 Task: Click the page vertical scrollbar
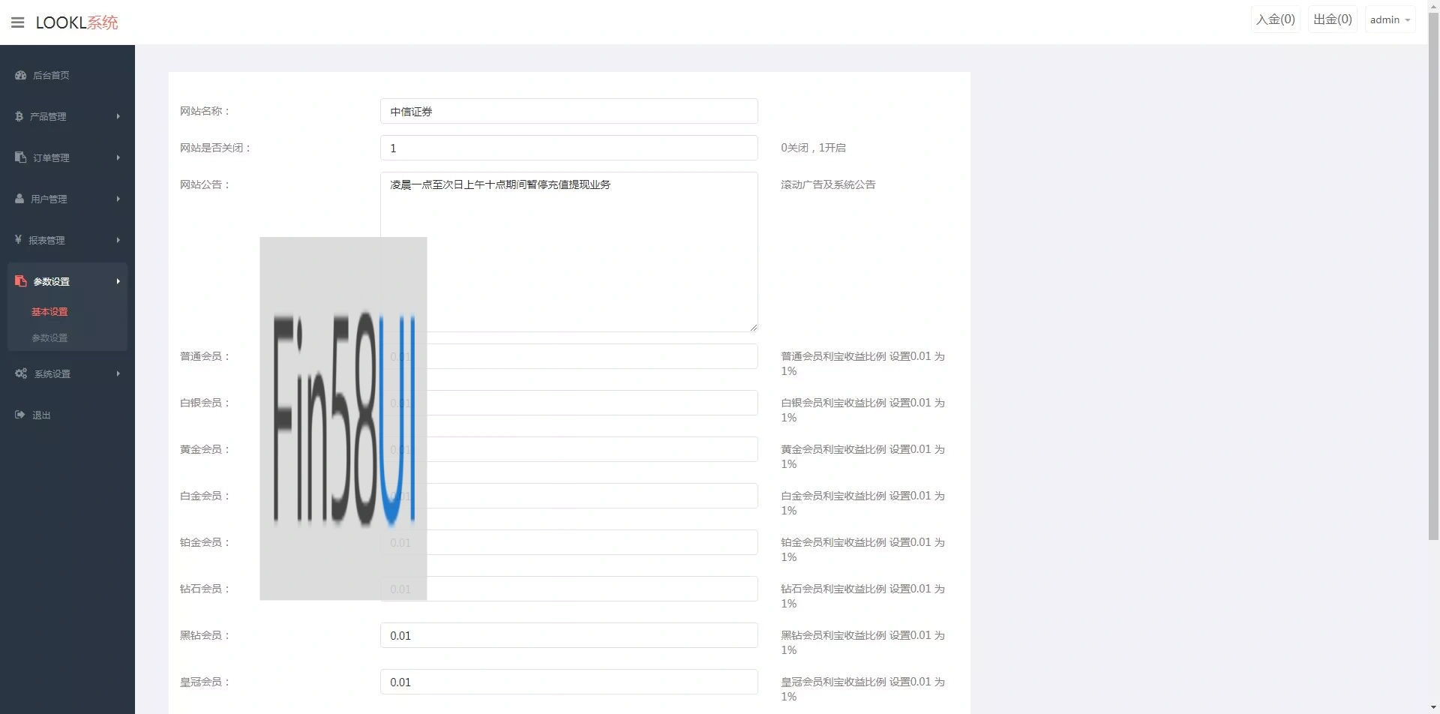click(1433, 300)
